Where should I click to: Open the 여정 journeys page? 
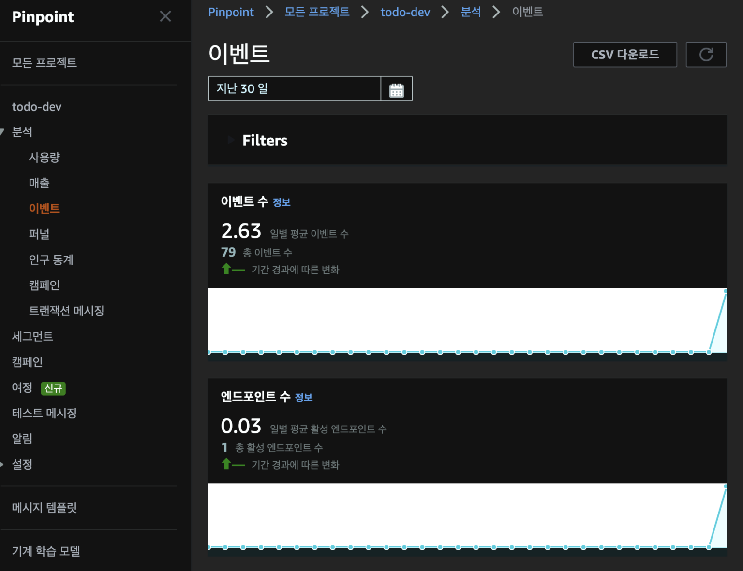click(x=21, y=387)
